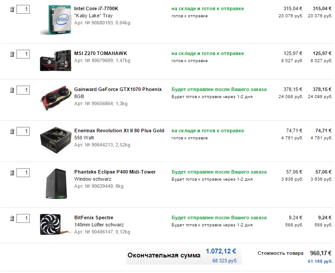The image size is (335, 273).
Task: View Gainward GTX1070 graphics card picture
Action: tap(56, 99)
